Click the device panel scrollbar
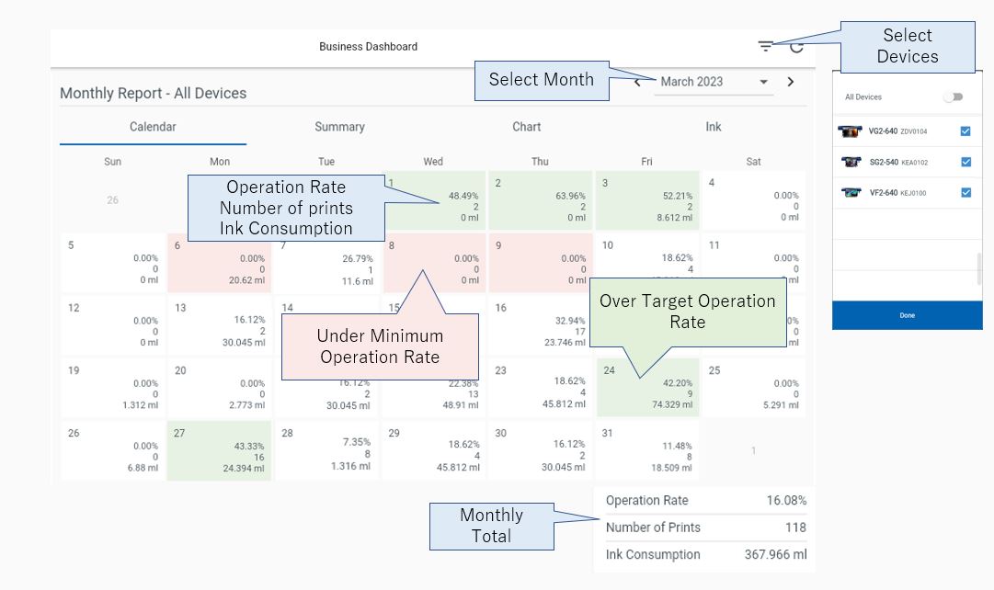The width and height of the screenshot is (994, 590). click(x=979, y=268)
